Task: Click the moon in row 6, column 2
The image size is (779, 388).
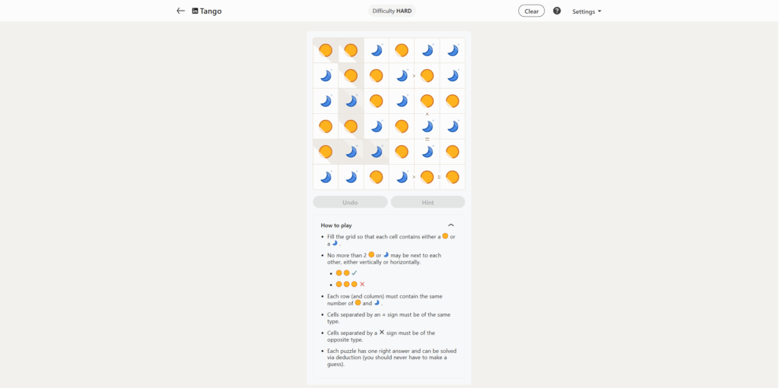Action: [351, 177]
